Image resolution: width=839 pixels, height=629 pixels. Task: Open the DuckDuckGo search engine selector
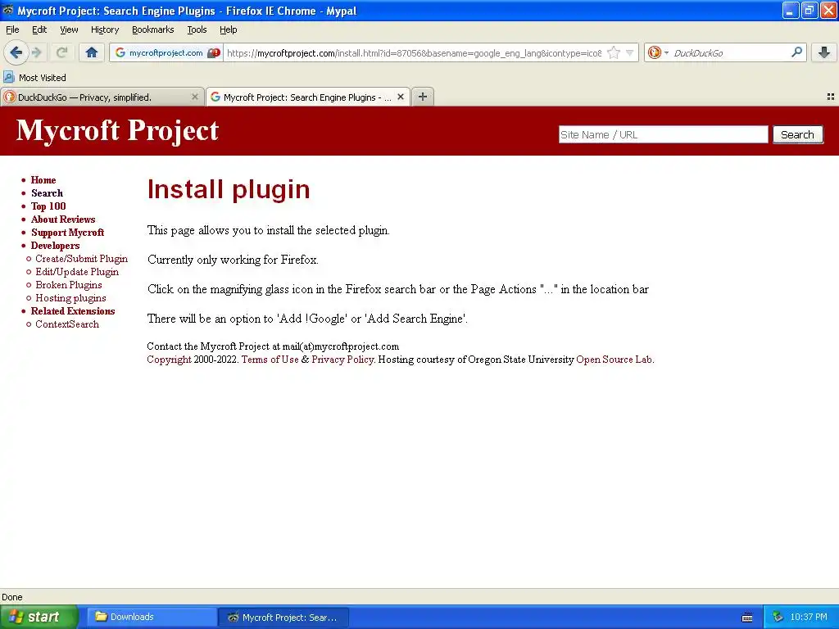[x=658, y=53]
